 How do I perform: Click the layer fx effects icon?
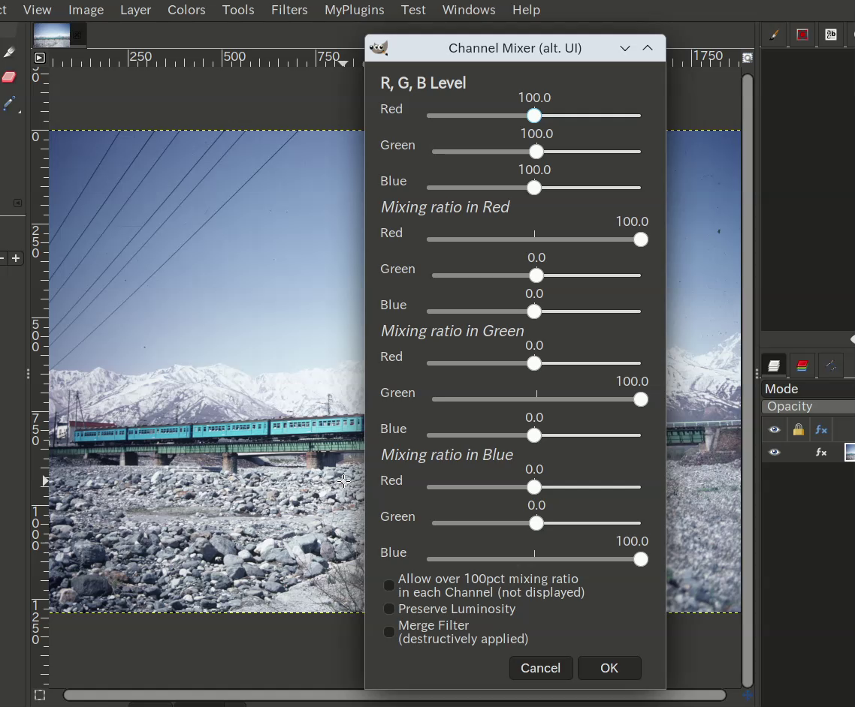pos(821,452)
